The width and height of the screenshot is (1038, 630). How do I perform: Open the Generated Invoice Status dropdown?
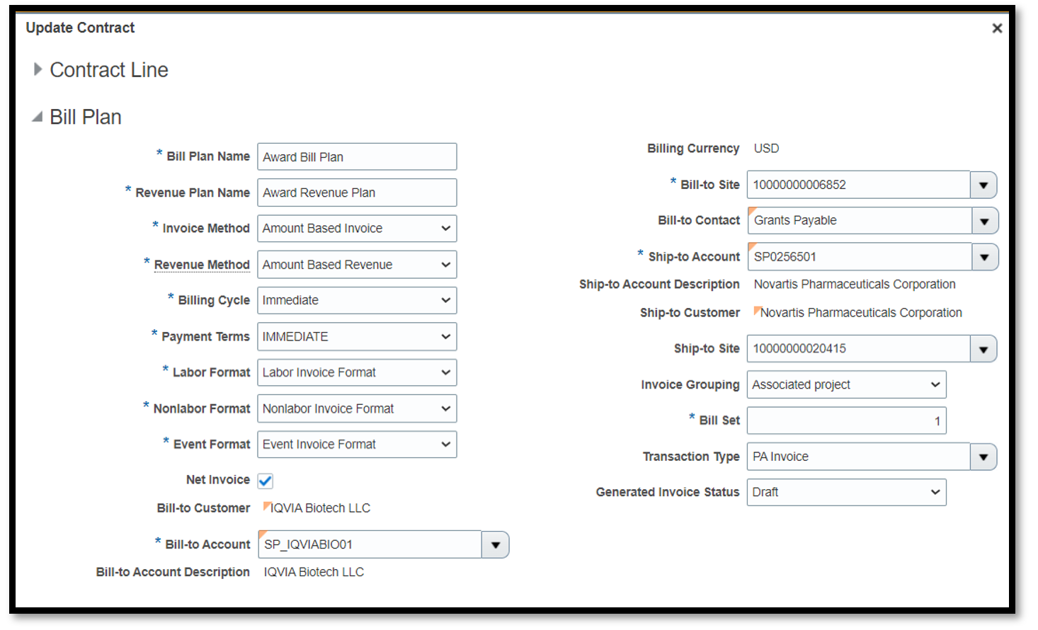[x=847, y=492]
